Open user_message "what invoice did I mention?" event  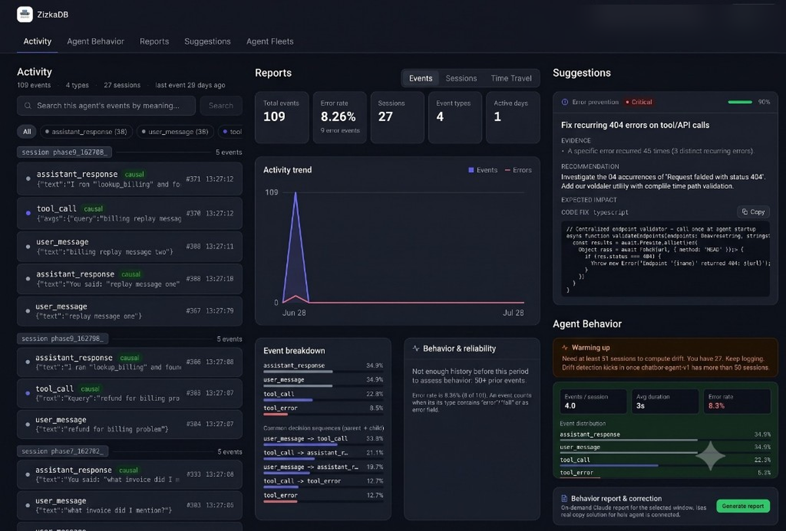(130, 505)
